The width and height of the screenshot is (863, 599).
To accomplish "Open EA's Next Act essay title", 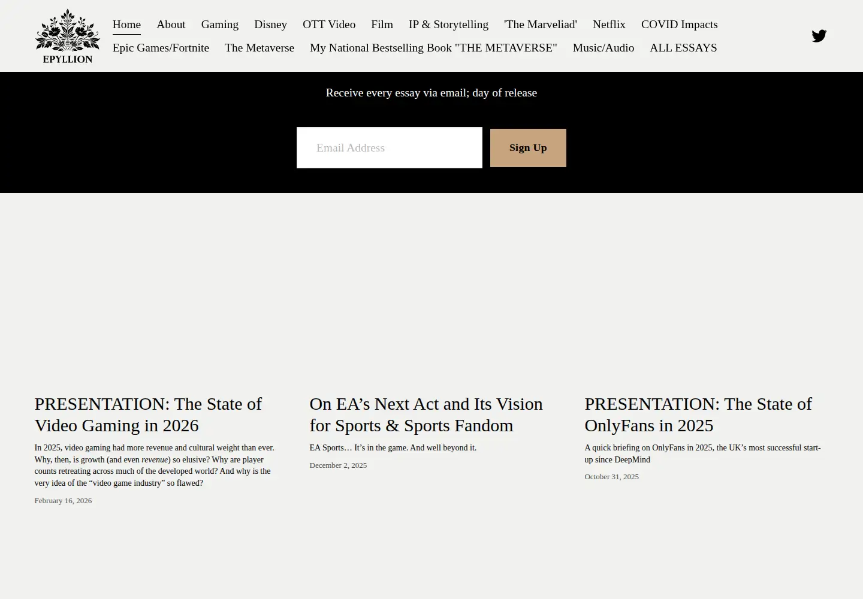I will pos(426,415).
